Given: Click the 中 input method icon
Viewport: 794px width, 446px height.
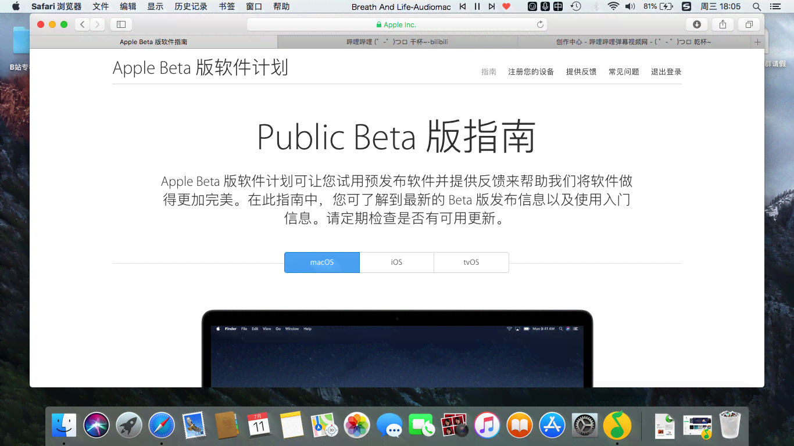Looking at the screenshot, I should pos(558,6).
